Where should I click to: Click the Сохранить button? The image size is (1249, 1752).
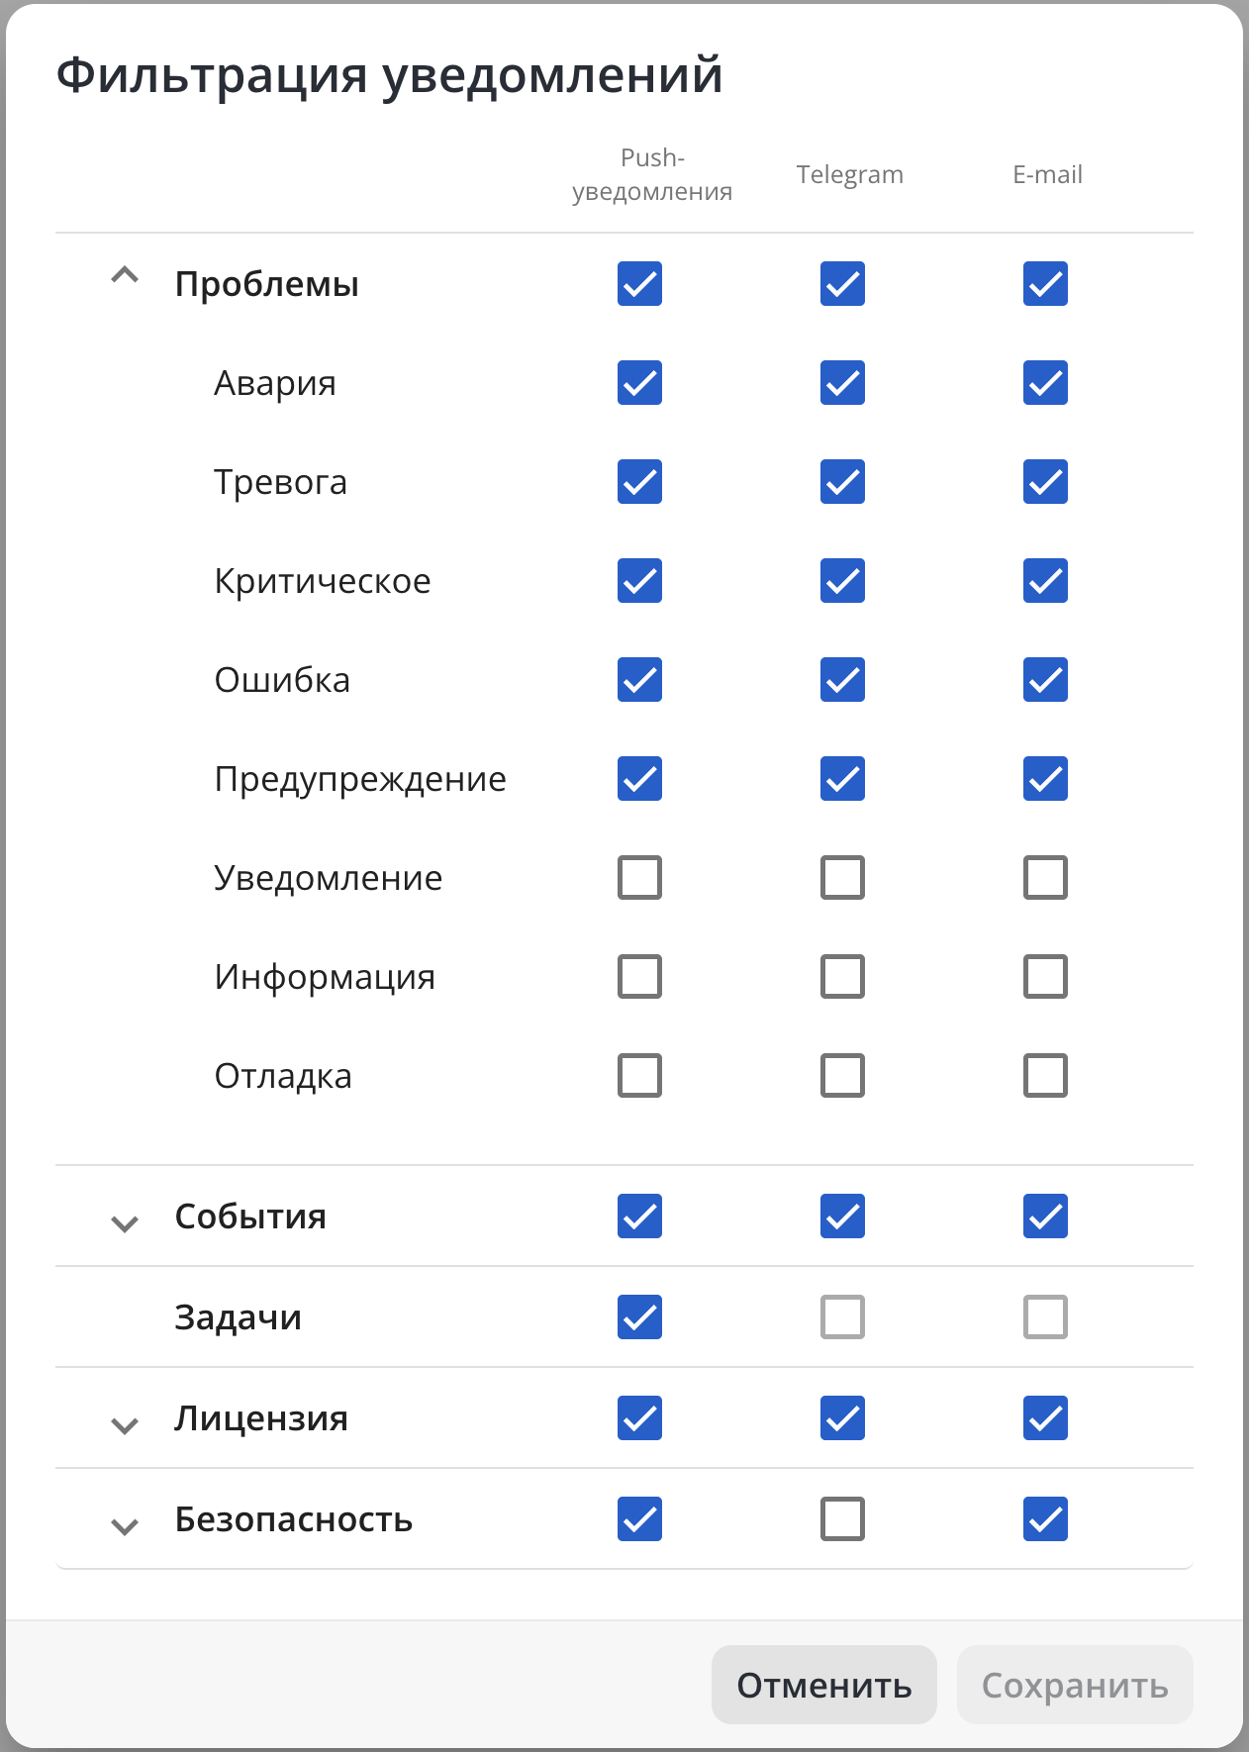1075,1685
